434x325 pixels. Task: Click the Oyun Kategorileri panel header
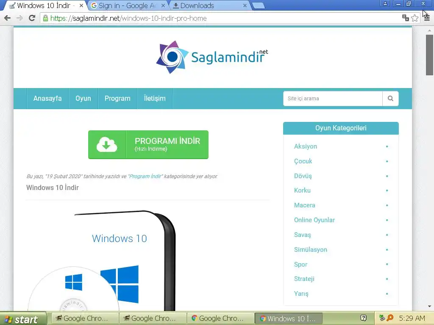[x=341, y=128]
